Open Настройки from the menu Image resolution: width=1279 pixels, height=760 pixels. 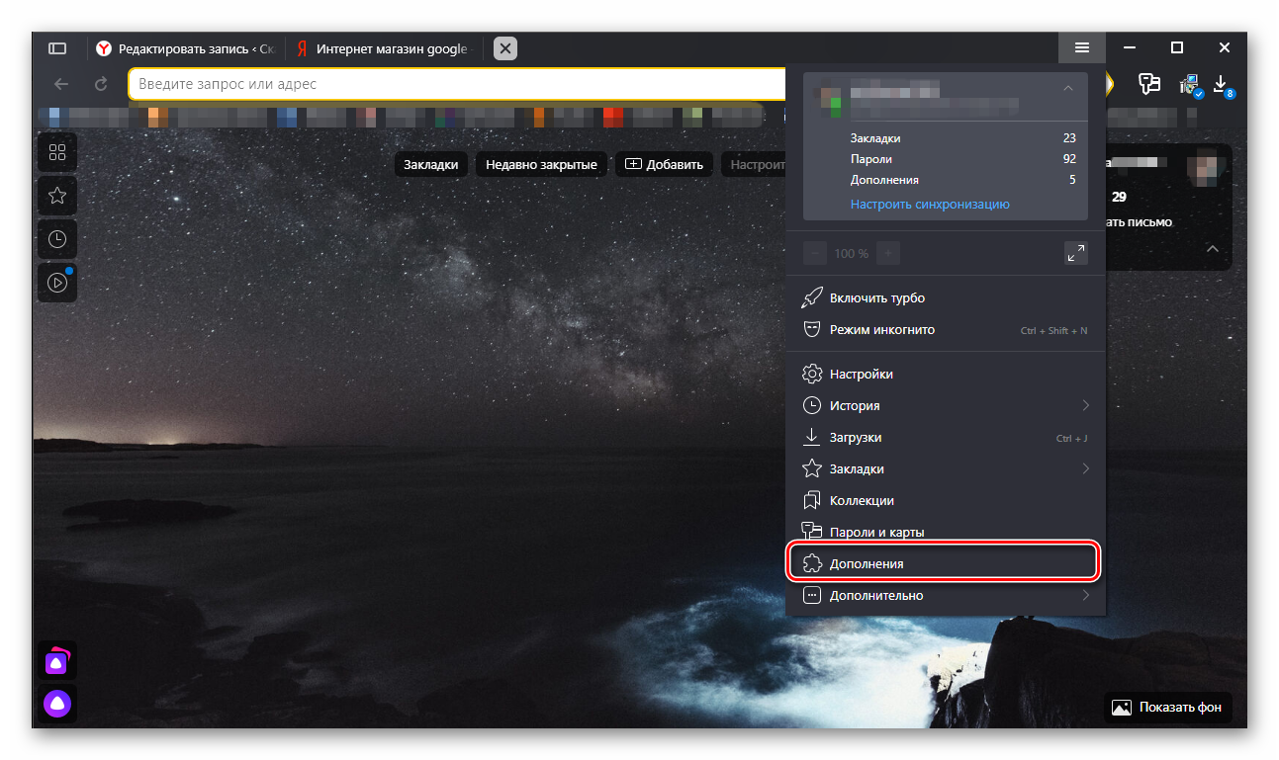(861, 374)
